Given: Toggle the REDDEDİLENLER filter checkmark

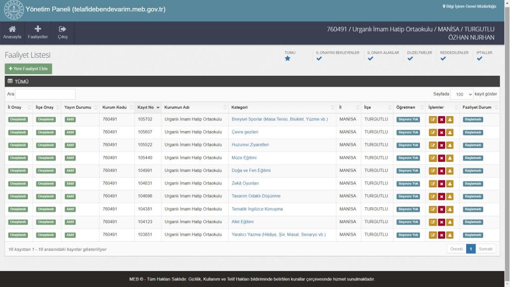Looking at the screenshot, I should pyautogui.click(x=443, y=59).
